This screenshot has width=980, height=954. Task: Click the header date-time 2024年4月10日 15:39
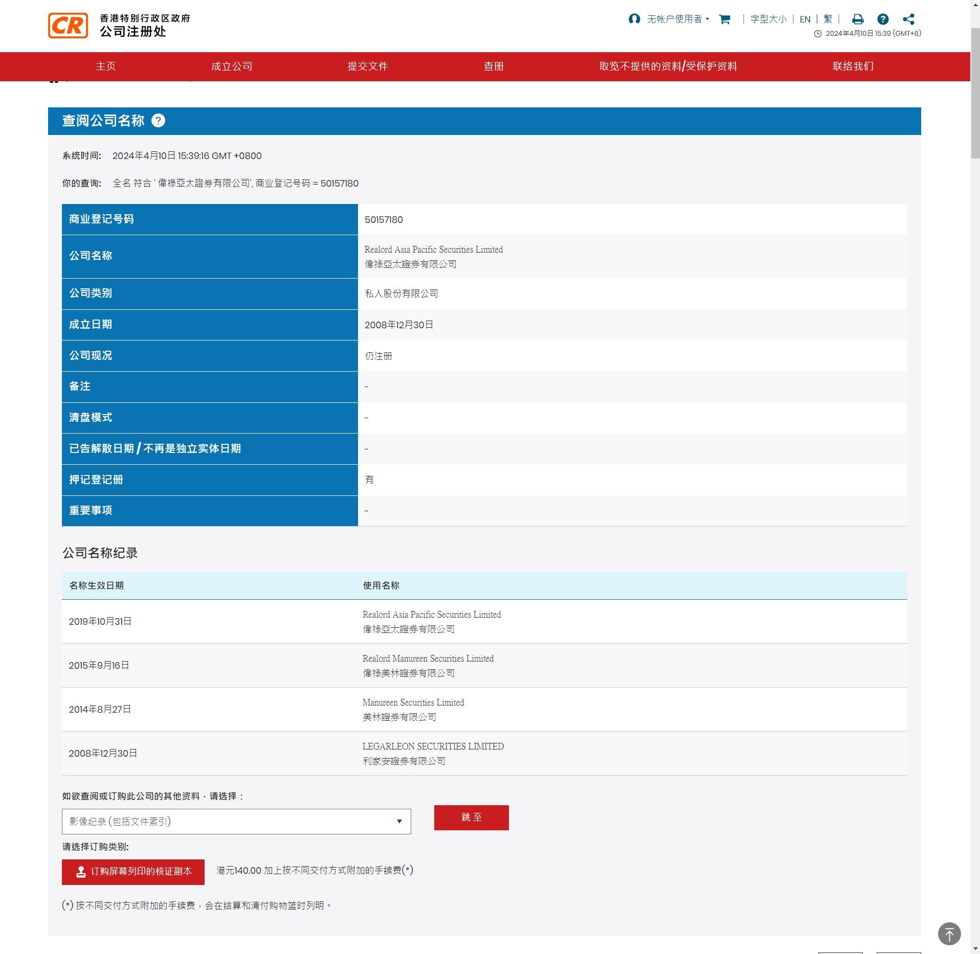(x=873, y=33)
